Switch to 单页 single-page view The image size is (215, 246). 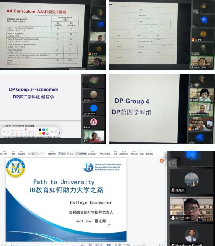click(x=62, y=154)
